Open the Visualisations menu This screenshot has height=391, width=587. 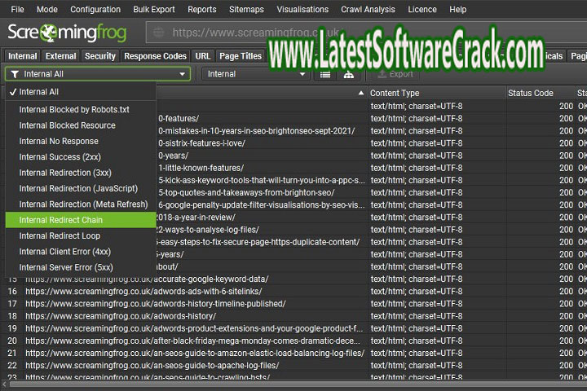click(302, 9)
